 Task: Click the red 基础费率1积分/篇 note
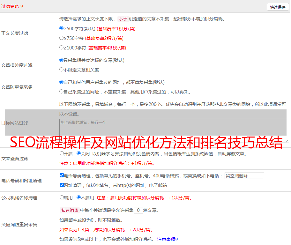116,29
